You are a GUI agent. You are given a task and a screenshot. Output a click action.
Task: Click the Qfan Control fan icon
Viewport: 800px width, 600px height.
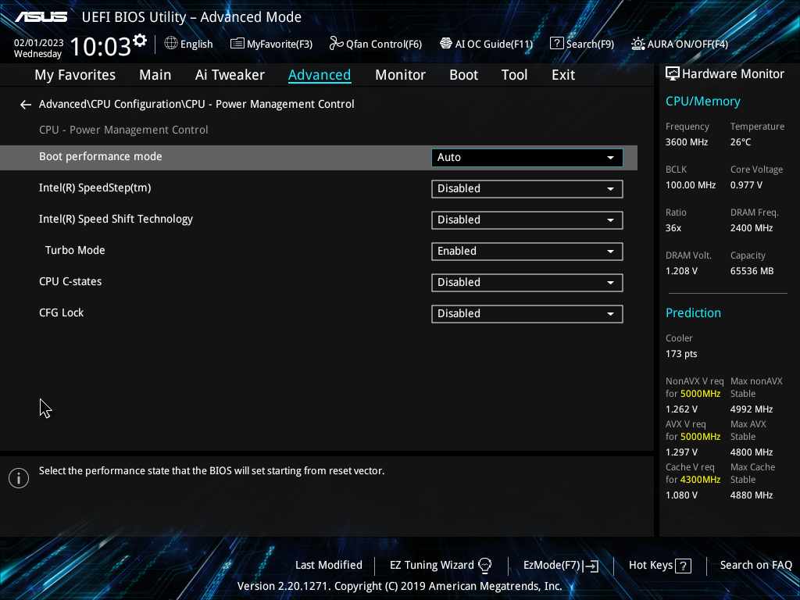pyautogui.click(x=336, y=44)
